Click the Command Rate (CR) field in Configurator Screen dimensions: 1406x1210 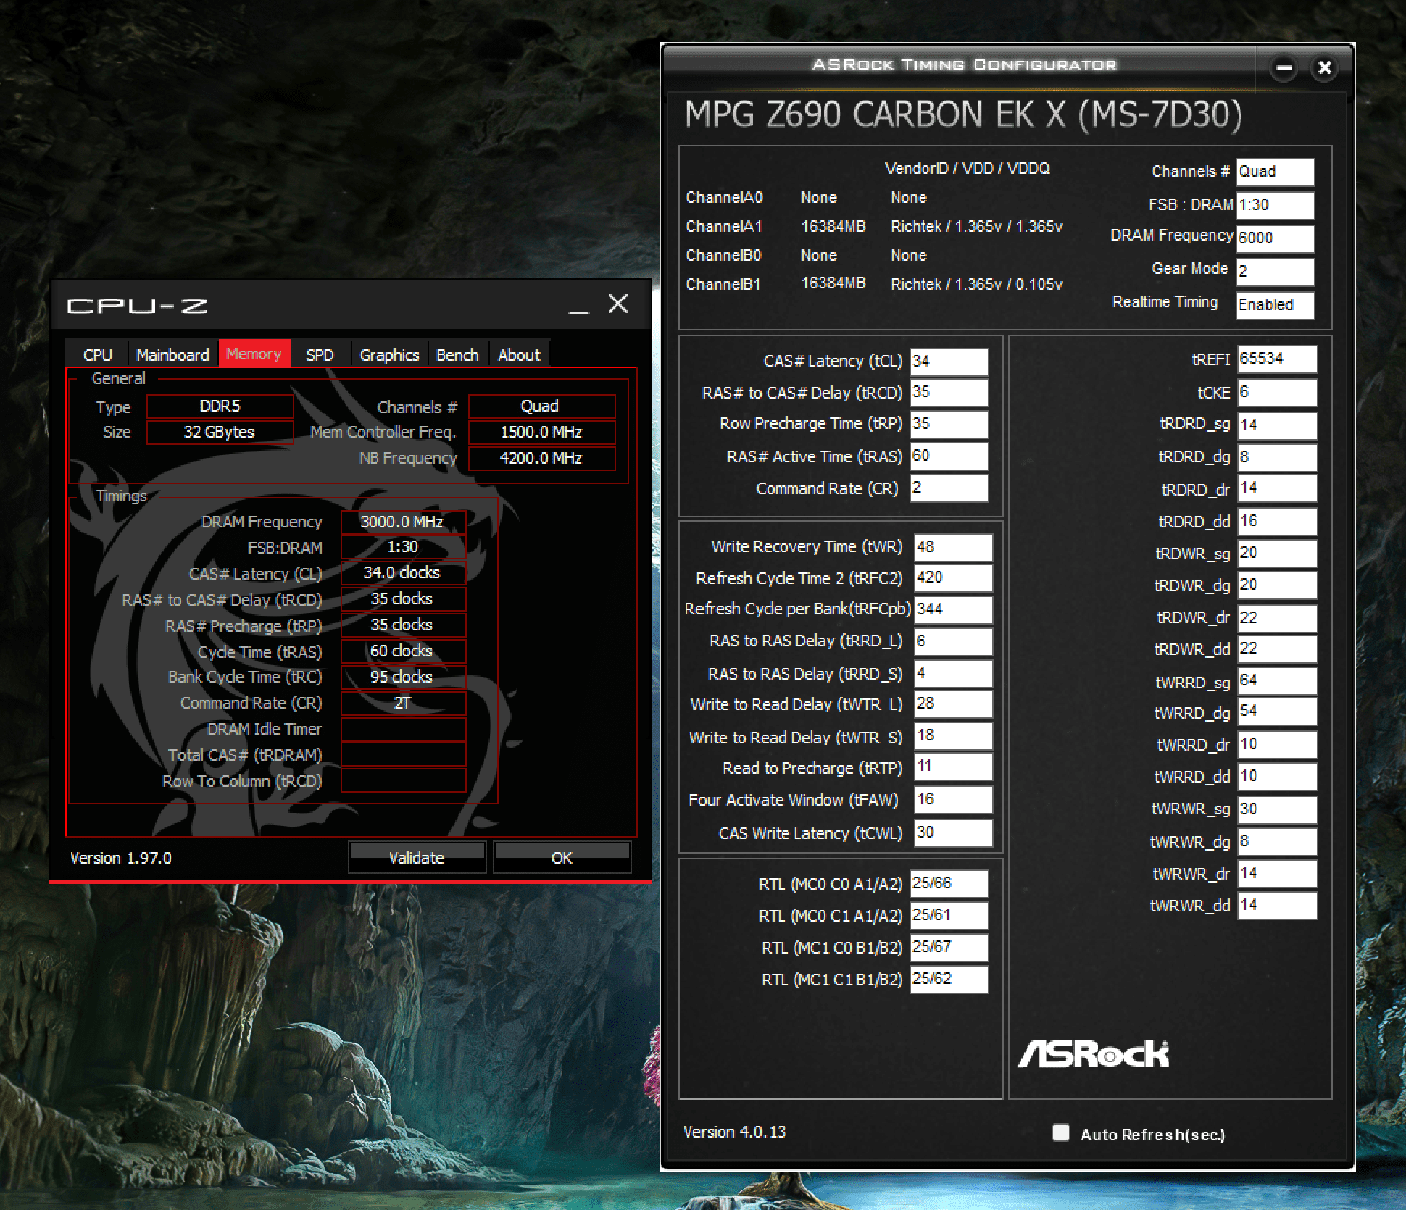949,488
